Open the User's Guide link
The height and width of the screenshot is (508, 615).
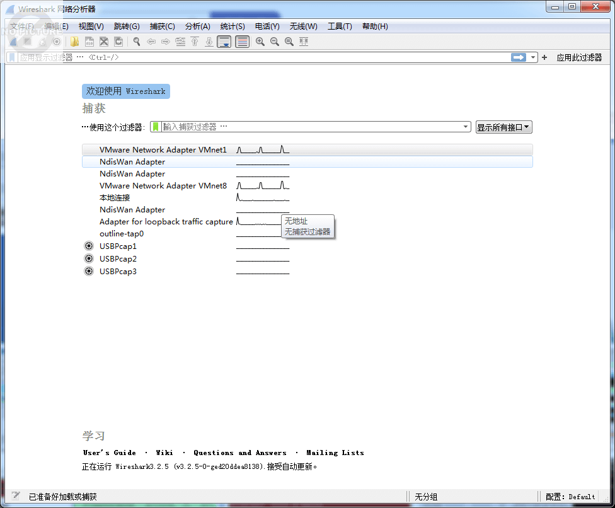point(110,453)
